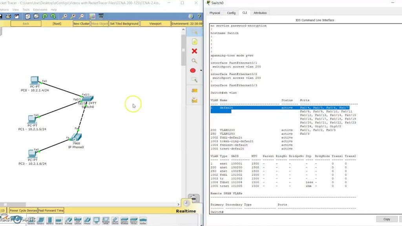Activate the Inspect magnifier tool
Screen dimensions: 402x226
point(194,61)
